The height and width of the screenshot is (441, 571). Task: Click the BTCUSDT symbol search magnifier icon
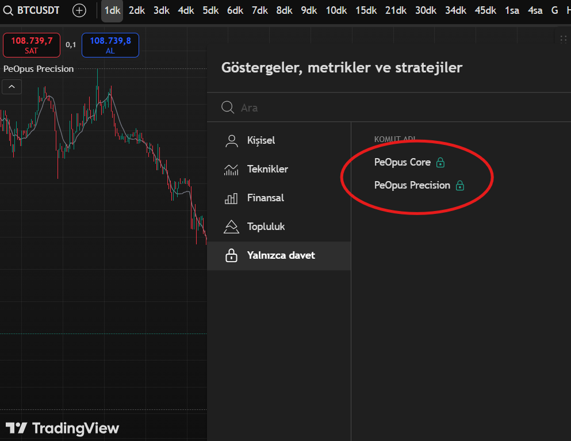(9, 10)
